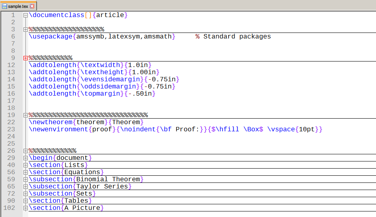Viewport: 376px width, 217px height.
Task: Expand the folded comment block at line 26
Action: click(25, 151)
